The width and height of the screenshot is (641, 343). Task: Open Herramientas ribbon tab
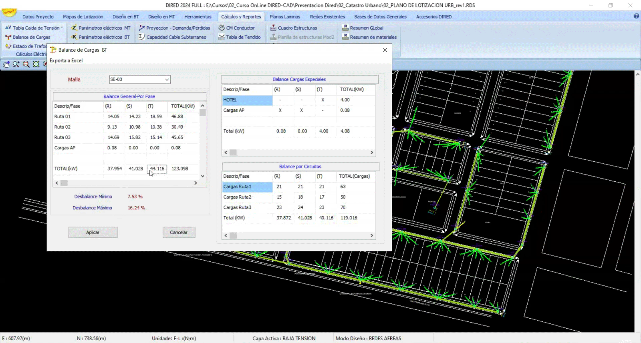pyautogui.click(x=198, y=17)
